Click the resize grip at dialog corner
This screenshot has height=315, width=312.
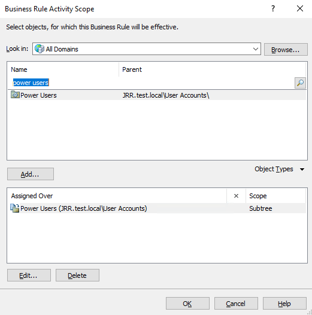click(310, 313)
